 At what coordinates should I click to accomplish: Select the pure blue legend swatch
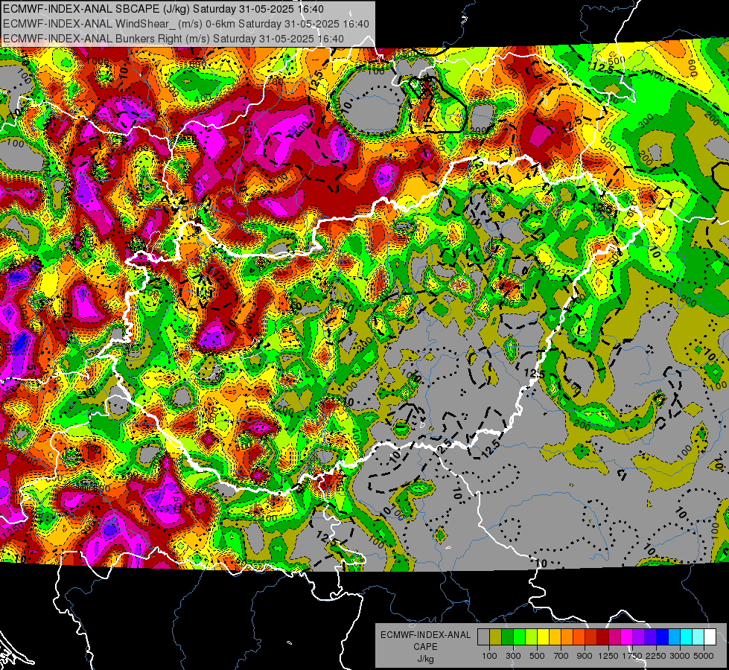point(663,636)
